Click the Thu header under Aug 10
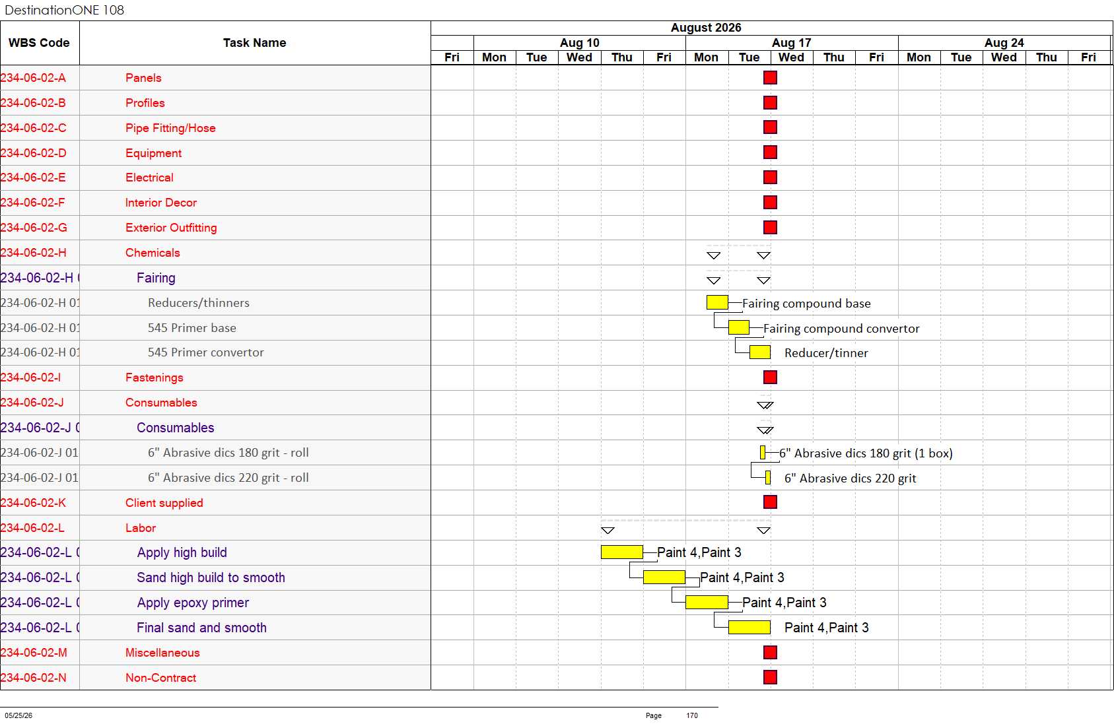The image size is (1114, 724). click(622, 57)
